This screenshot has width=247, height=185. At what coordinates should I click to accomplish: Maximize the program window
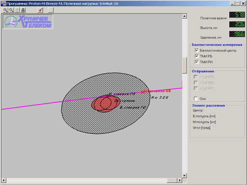[x=238, y=3]
